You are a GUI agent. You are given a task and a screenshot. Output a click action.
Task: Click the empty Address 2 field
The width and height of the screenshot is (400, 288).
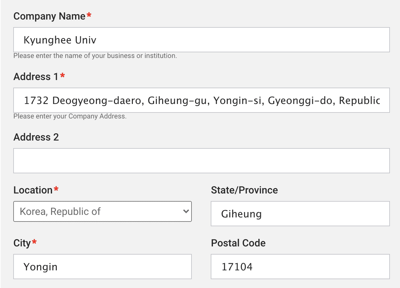click(201, 161)
